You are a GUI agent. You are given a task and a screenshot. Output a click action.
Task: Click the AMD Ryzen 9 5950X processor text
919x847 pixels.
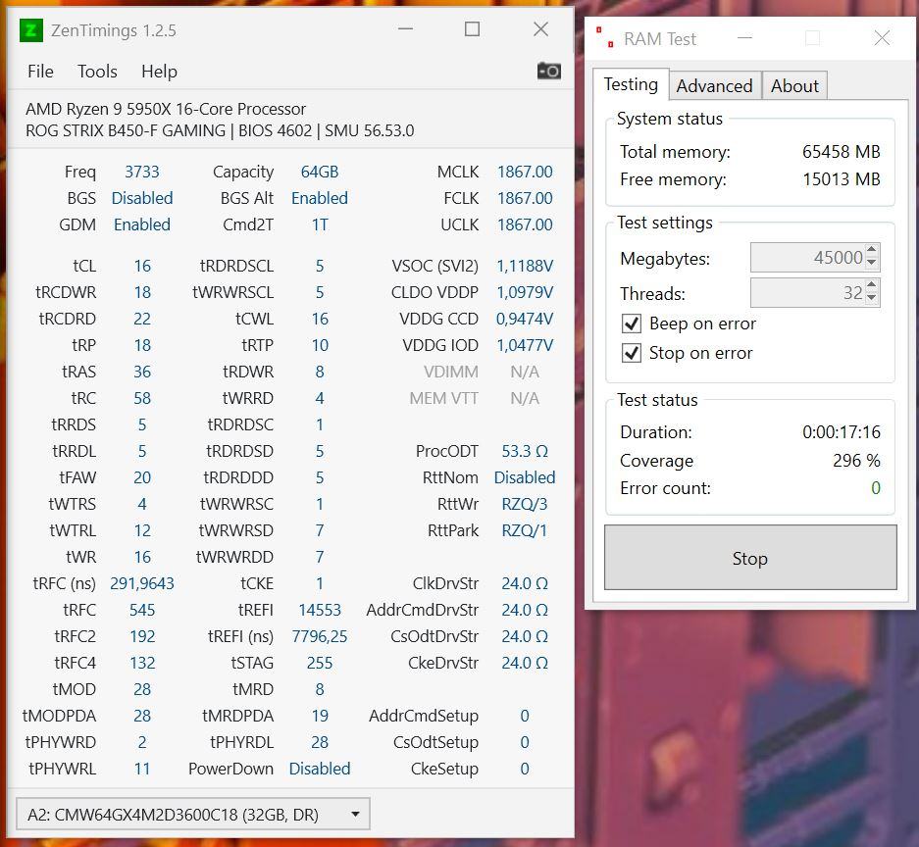tap(166, 109)
